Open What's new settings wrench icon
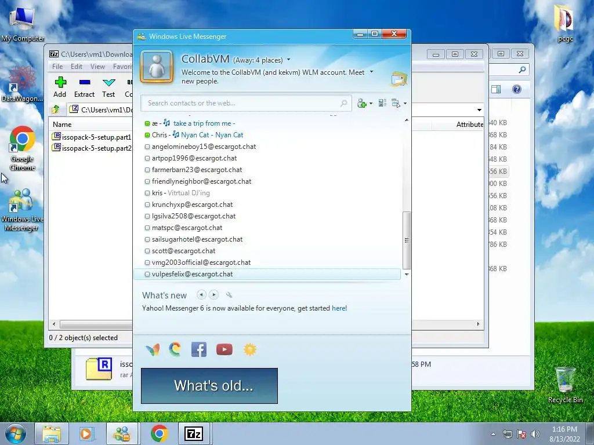594x445 pixels. 229,295
